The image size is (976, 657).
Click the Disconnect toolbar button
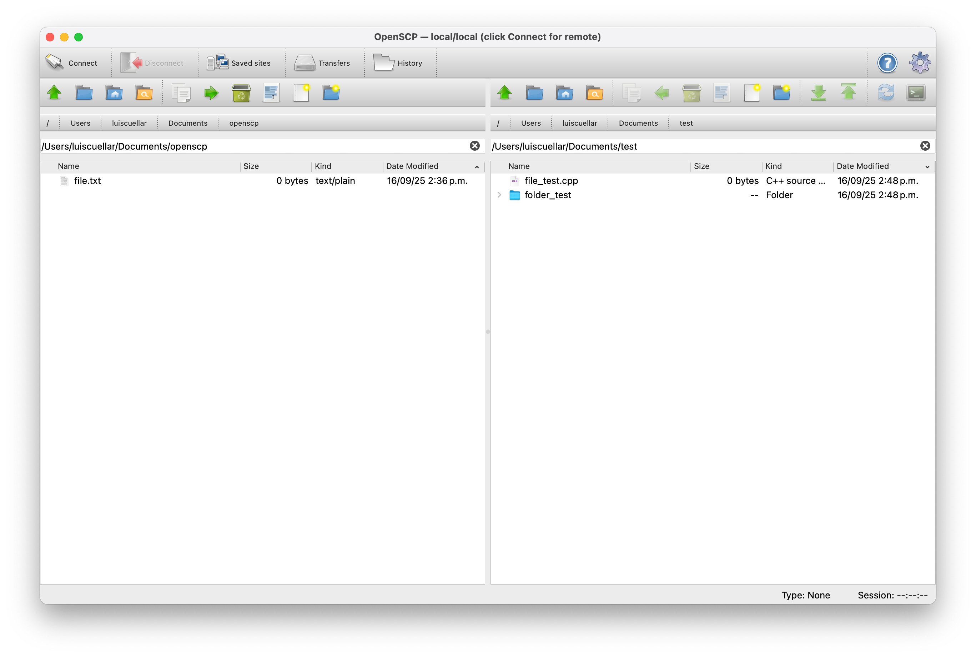(152, 63)
